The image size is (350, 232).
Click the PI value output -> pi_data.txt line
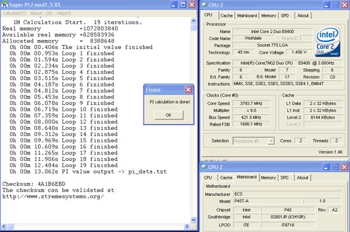pos(88,172)
